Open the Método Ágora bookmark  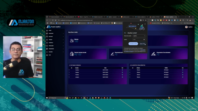pyautogui.click(x=167, y=23)
